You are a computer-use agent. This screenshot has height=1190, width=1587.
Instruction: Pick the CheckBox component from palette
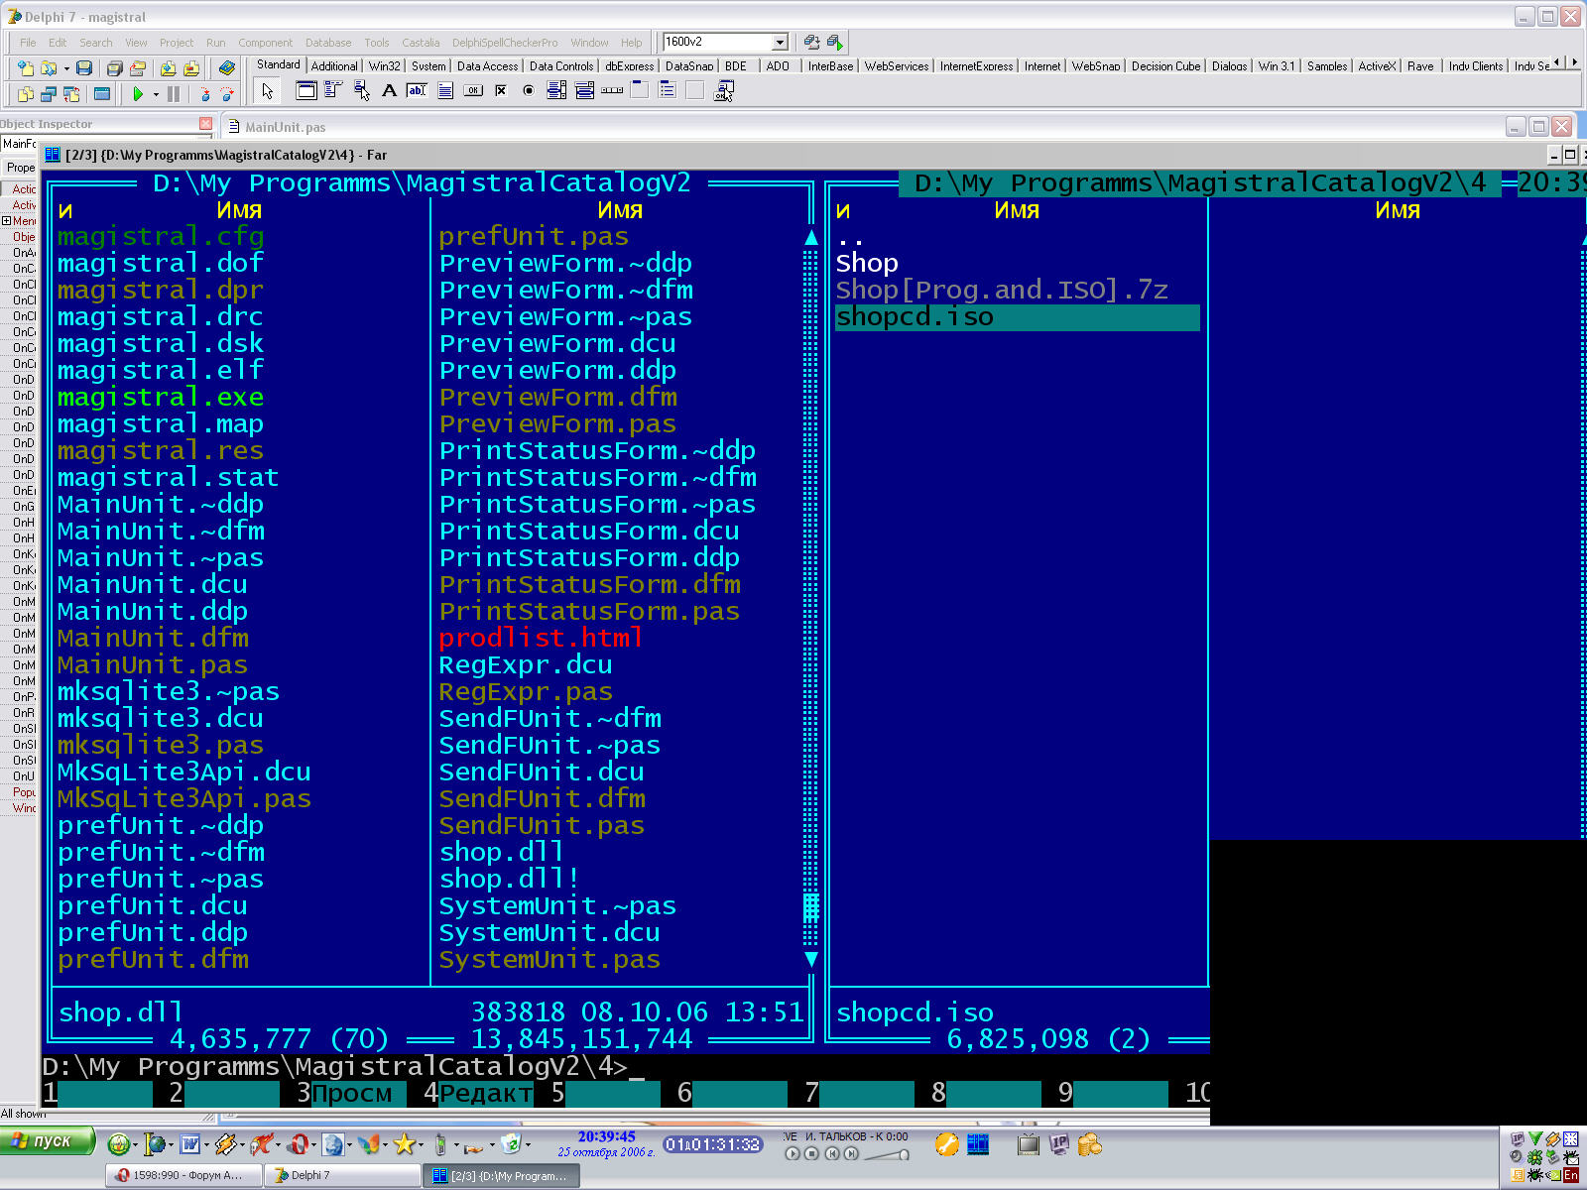(501, 91)
